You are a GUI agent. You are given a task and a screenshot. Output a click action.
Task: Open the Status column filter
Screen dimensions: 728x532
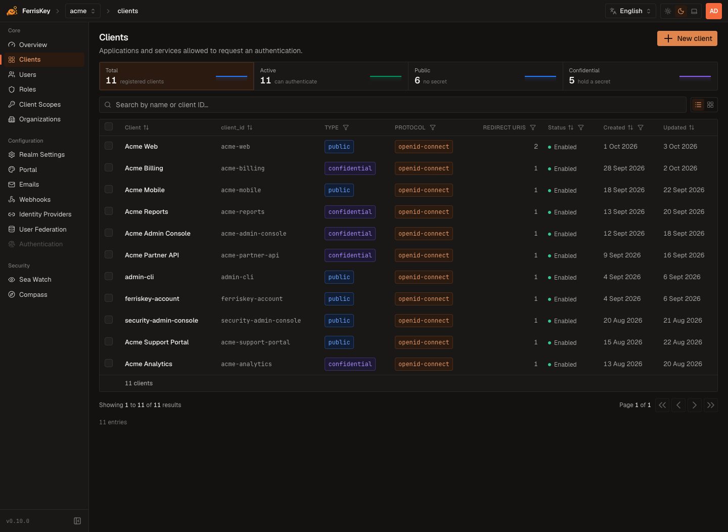click(581, 127)
